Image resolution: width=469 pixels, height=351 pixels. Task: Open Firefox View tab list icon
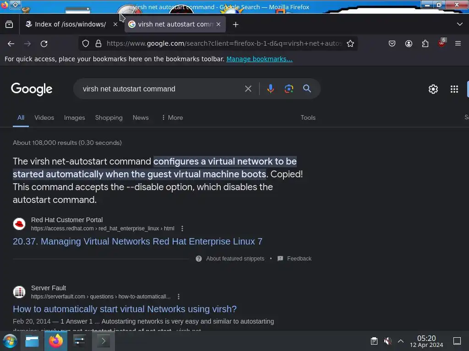pyautogui.click(x=9, y=25)
